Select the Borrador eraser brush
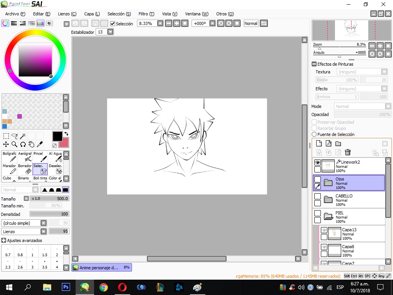 [25, 169]
